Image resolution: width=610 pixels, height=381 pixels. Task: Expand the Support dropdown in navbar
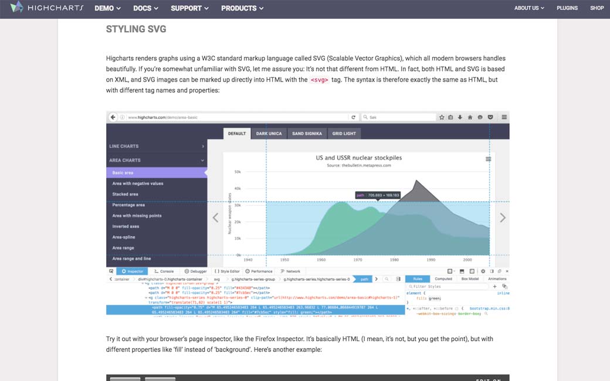pos(189,8)
